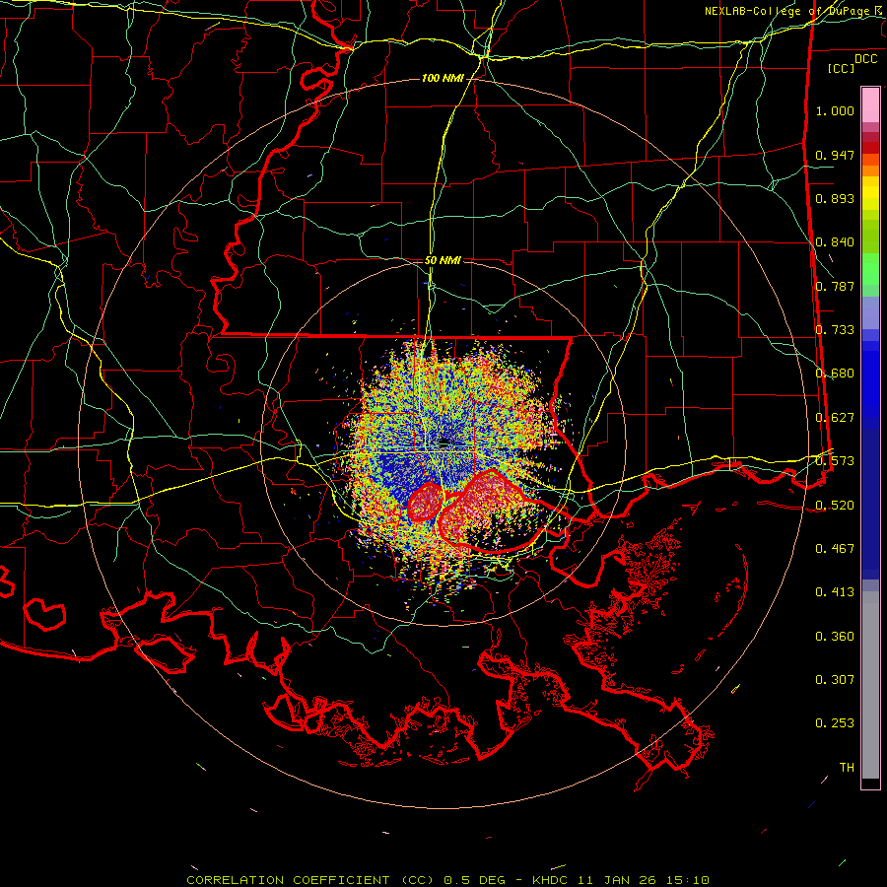Click the 0.307 color scale value
The image size is (887, 887).
835,679
